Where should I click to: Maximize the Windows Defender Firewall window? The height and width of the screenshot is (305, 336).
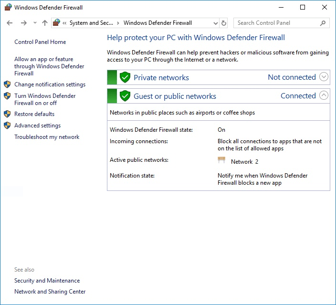click(x=303, y=7)
